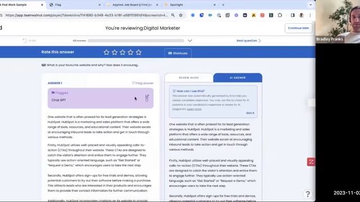Image resolution: width=360 pixels, height=202 pixels.
Task: Click the Bradley Franks video thumbnail
Action: pos(337,21)
